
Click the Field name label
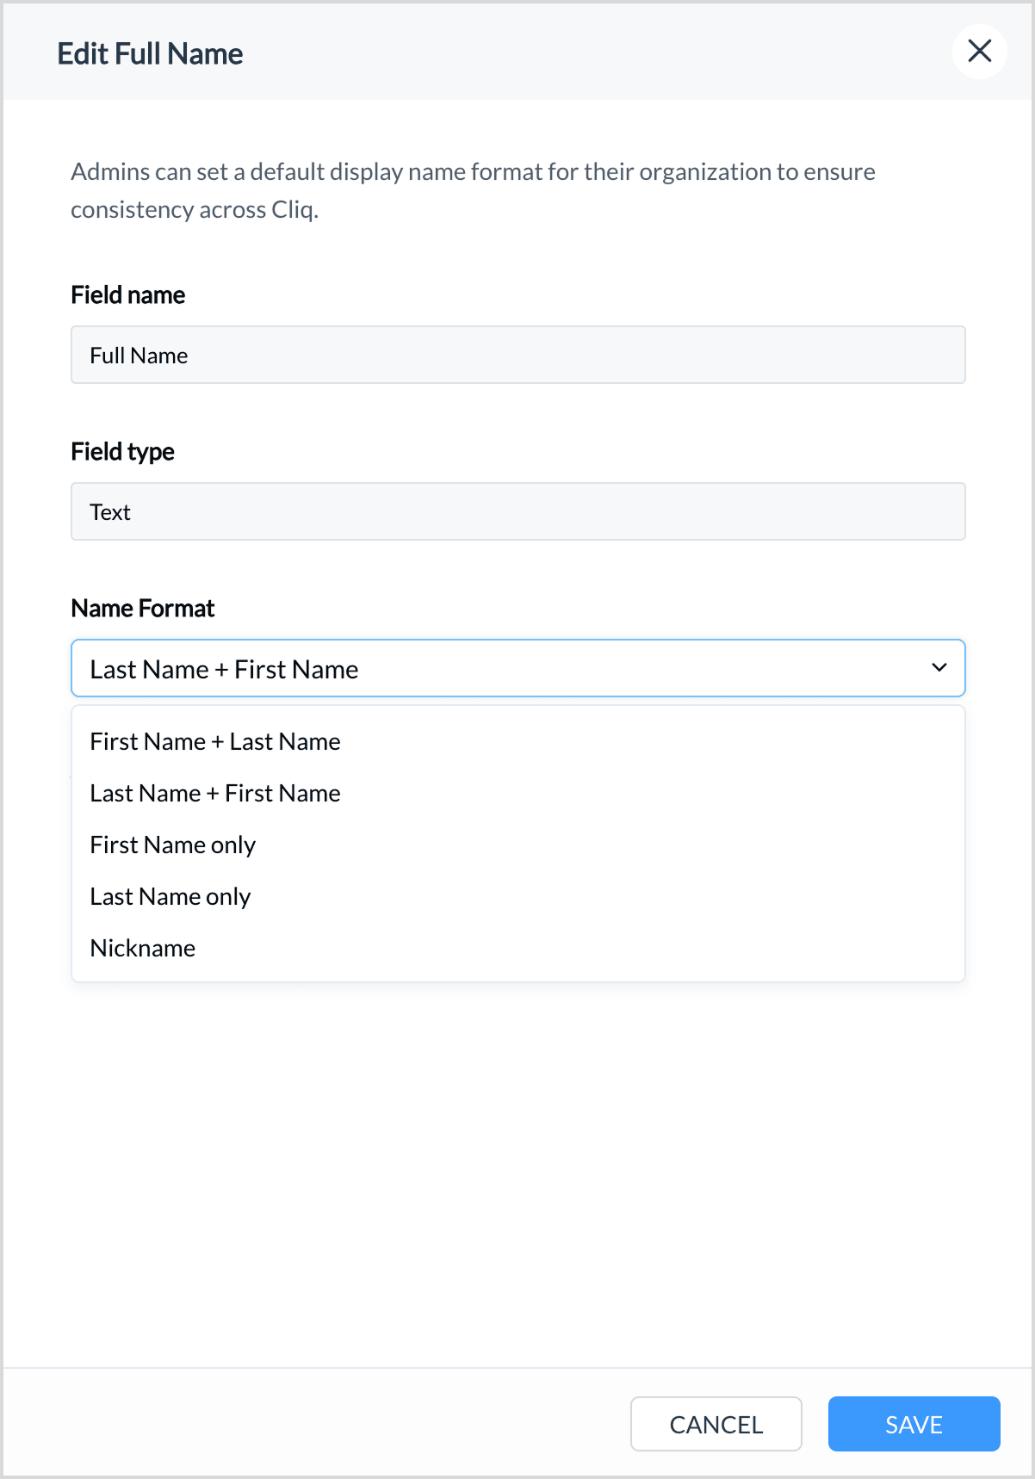pos(127,295)
